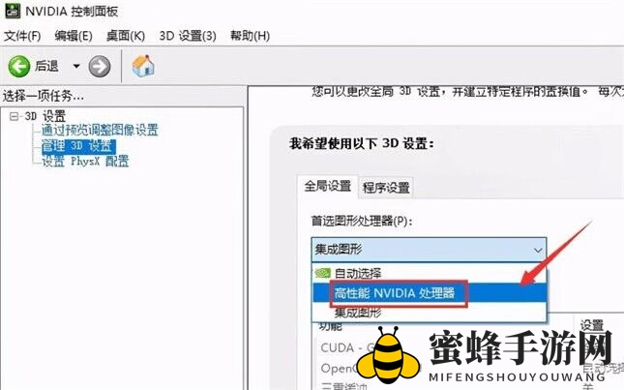Open the 3D 设置(3) menu
Viewport: 624px width, 390px height.
click(188, 36)
